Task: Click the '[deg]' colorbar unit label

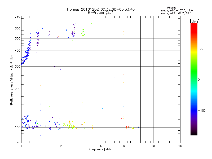Action: click(195, 21)
